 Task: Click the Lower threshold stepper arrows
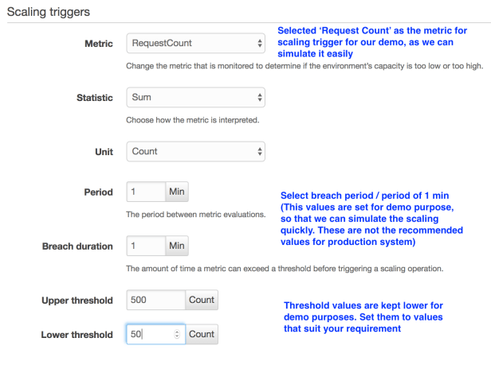[x=176, y=335]
